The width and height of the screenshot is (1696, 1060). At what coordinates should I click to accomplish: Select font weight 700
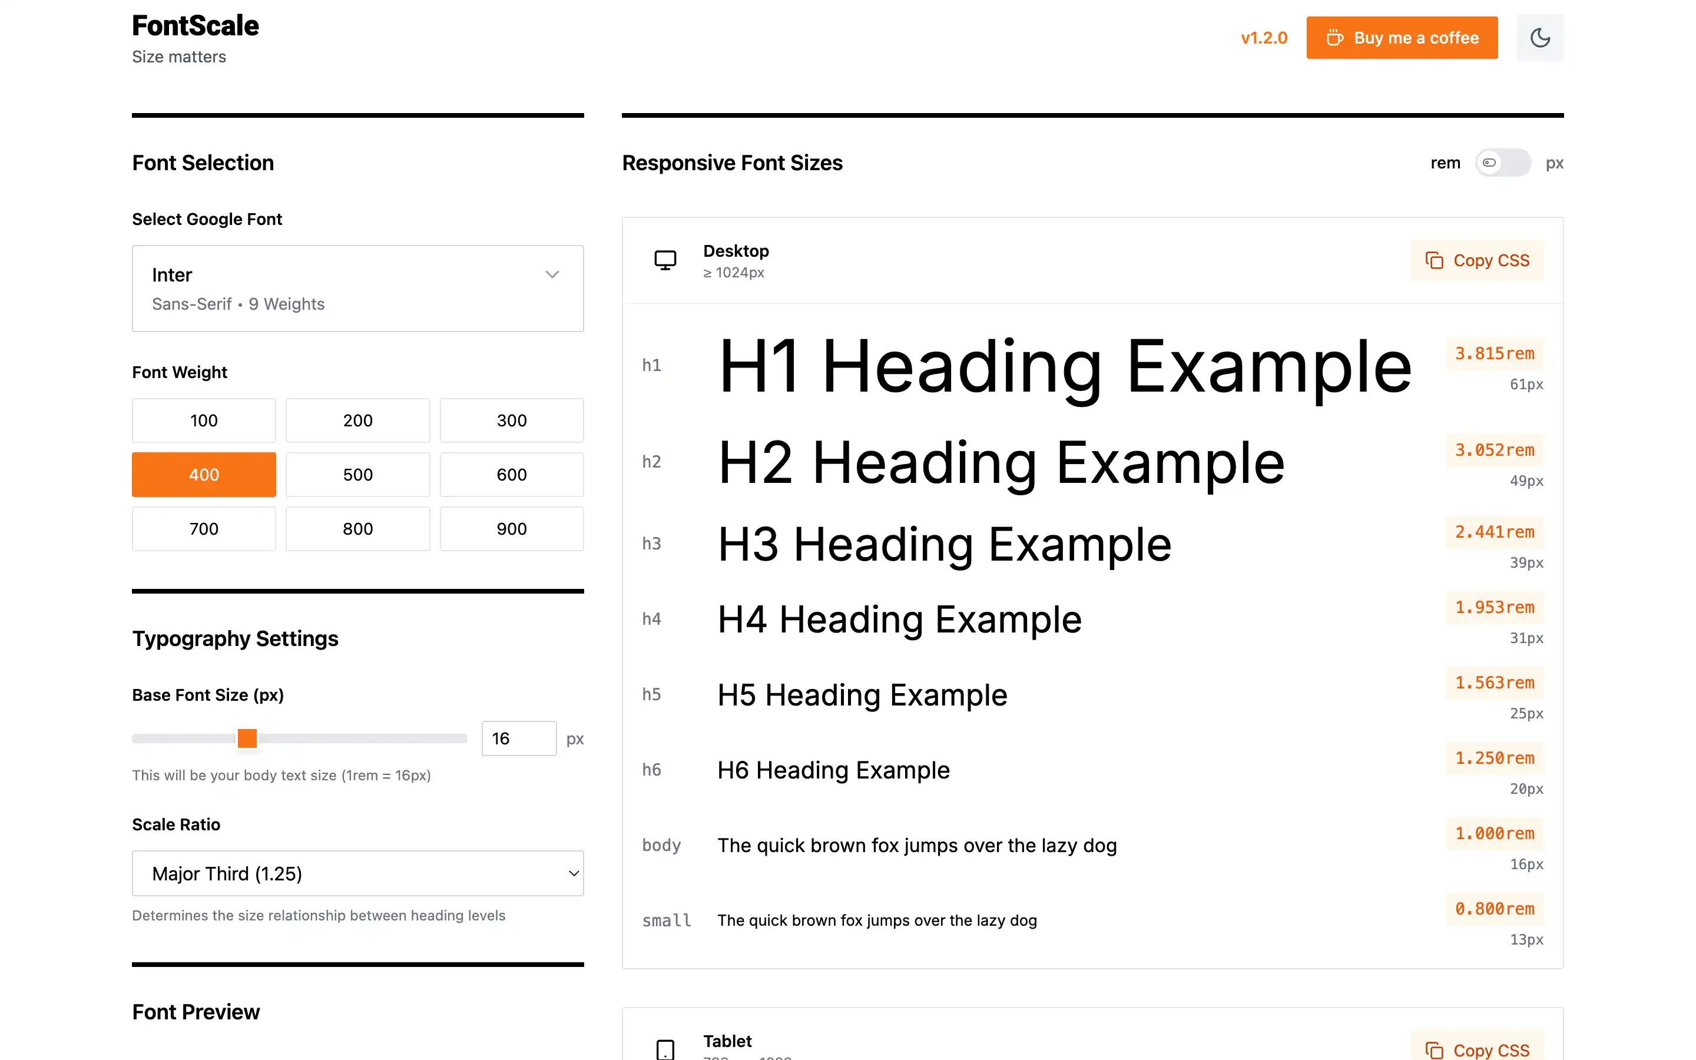point(204,529)
